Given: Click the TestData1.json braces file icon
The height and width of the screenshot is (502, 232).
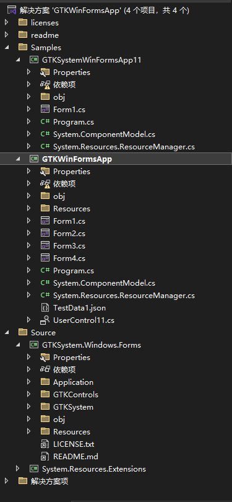Looking at the screenshot, I should tap(45, 307).
